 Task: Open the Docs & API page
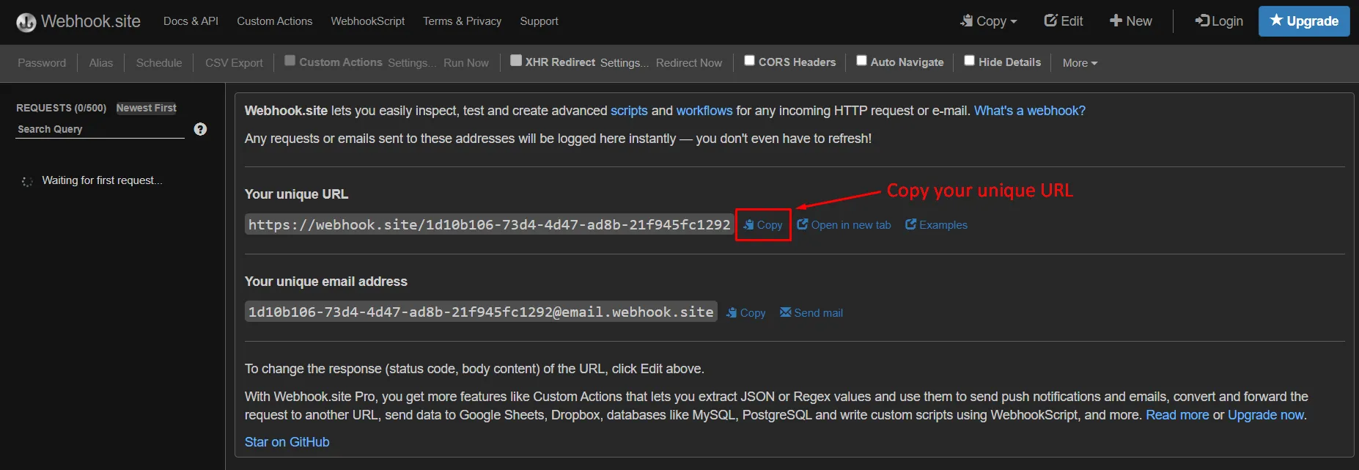point(191,21)
